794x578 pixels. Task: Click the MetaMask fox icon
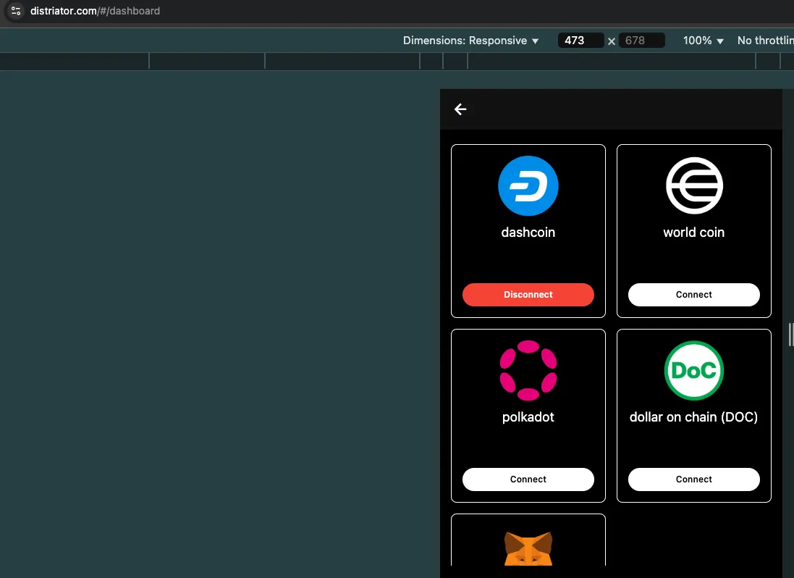pyautogui.click(x=528, y=548)
